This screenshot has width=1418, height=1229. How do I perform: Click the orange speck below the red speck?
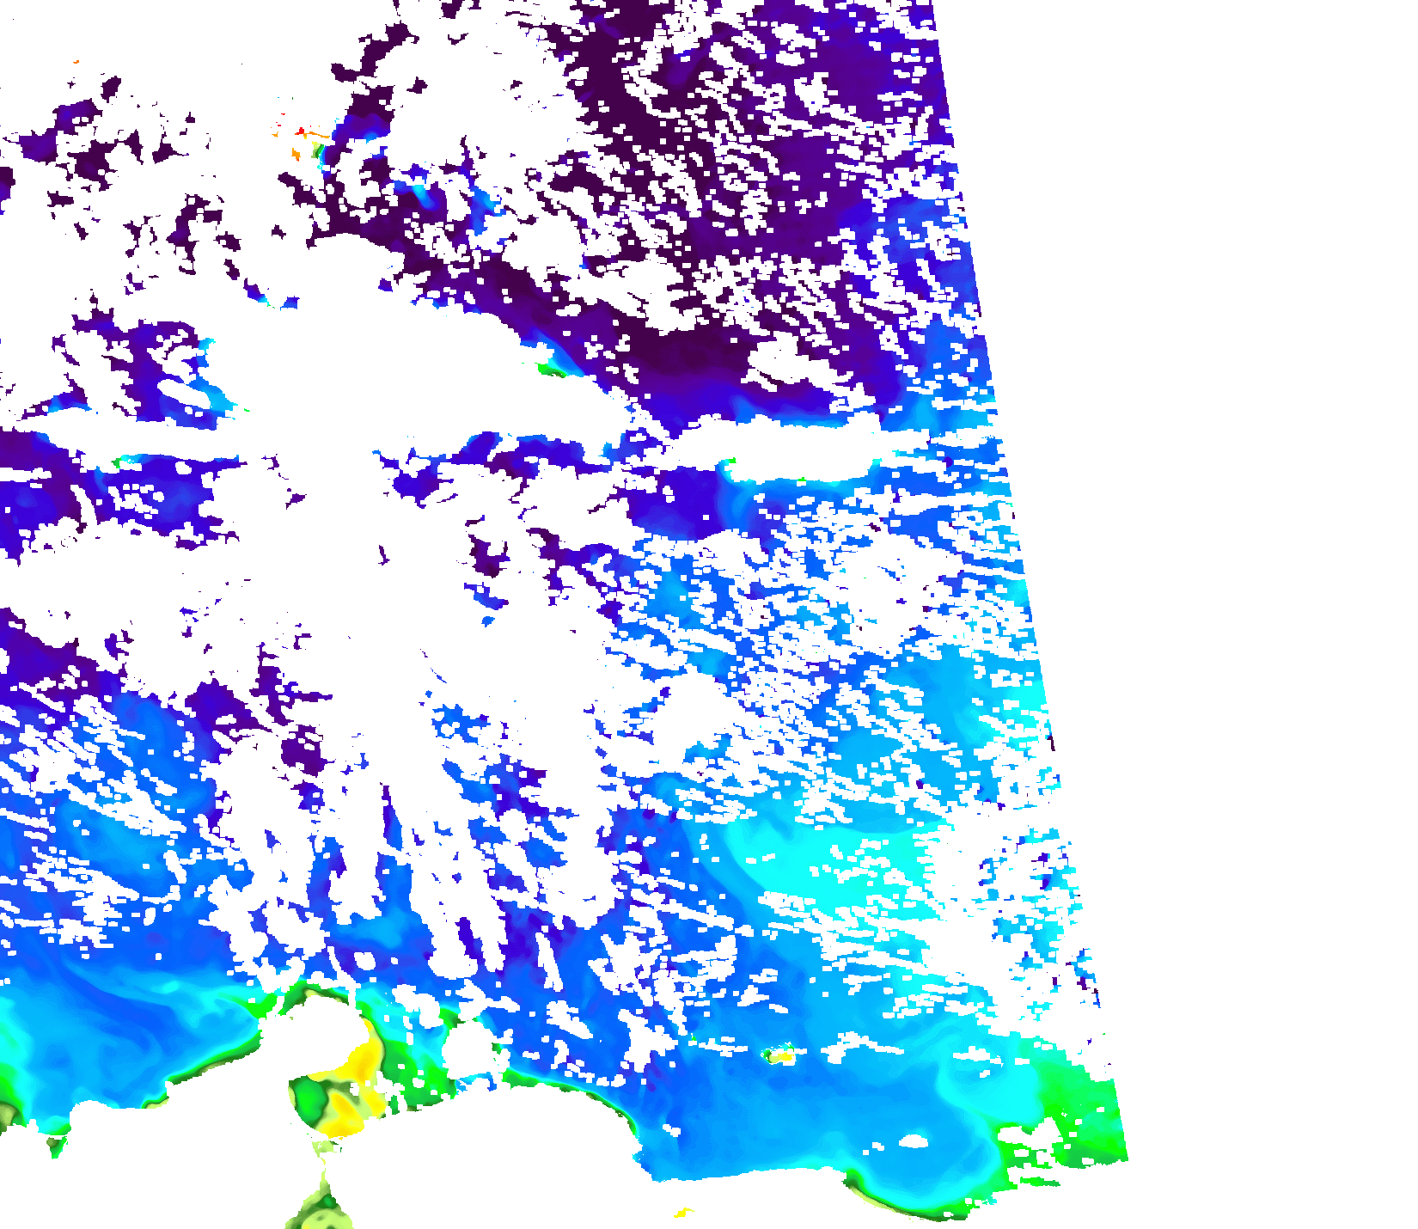[x=296, y=154]
